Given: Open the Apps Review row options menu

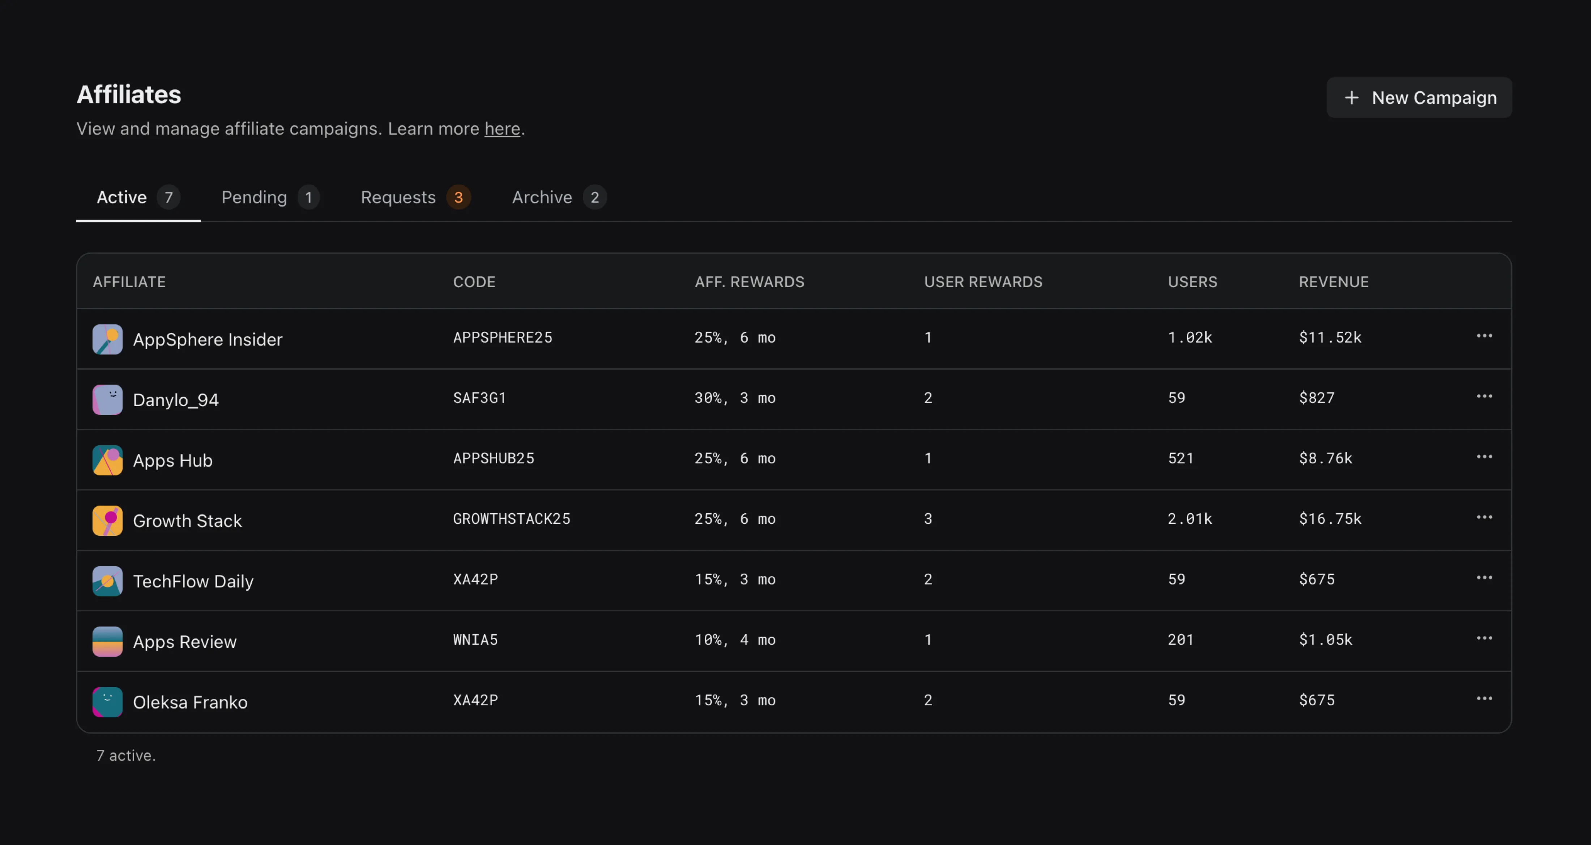Looking at the screenshot, I should (1485, 638).
